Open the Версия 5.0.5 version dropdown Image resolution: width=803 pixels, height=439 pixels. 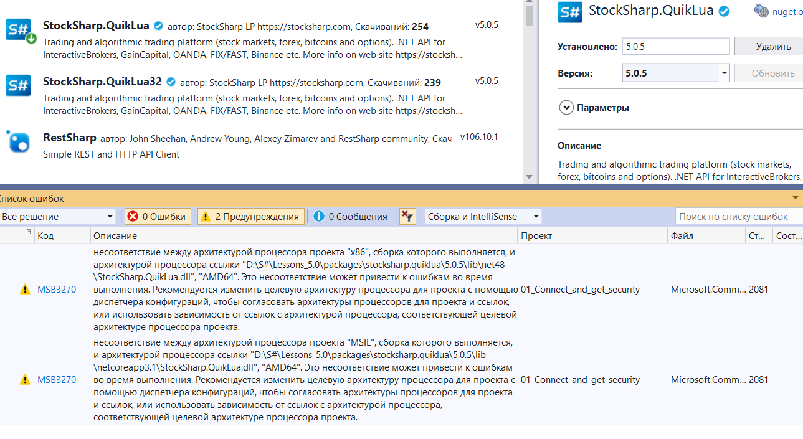coord(676,73)
